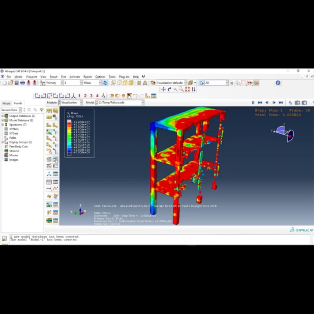Select Paths in the results tree
Image resolution: width=314 pixels, height=314 pixels.
(x=13, y=138)
